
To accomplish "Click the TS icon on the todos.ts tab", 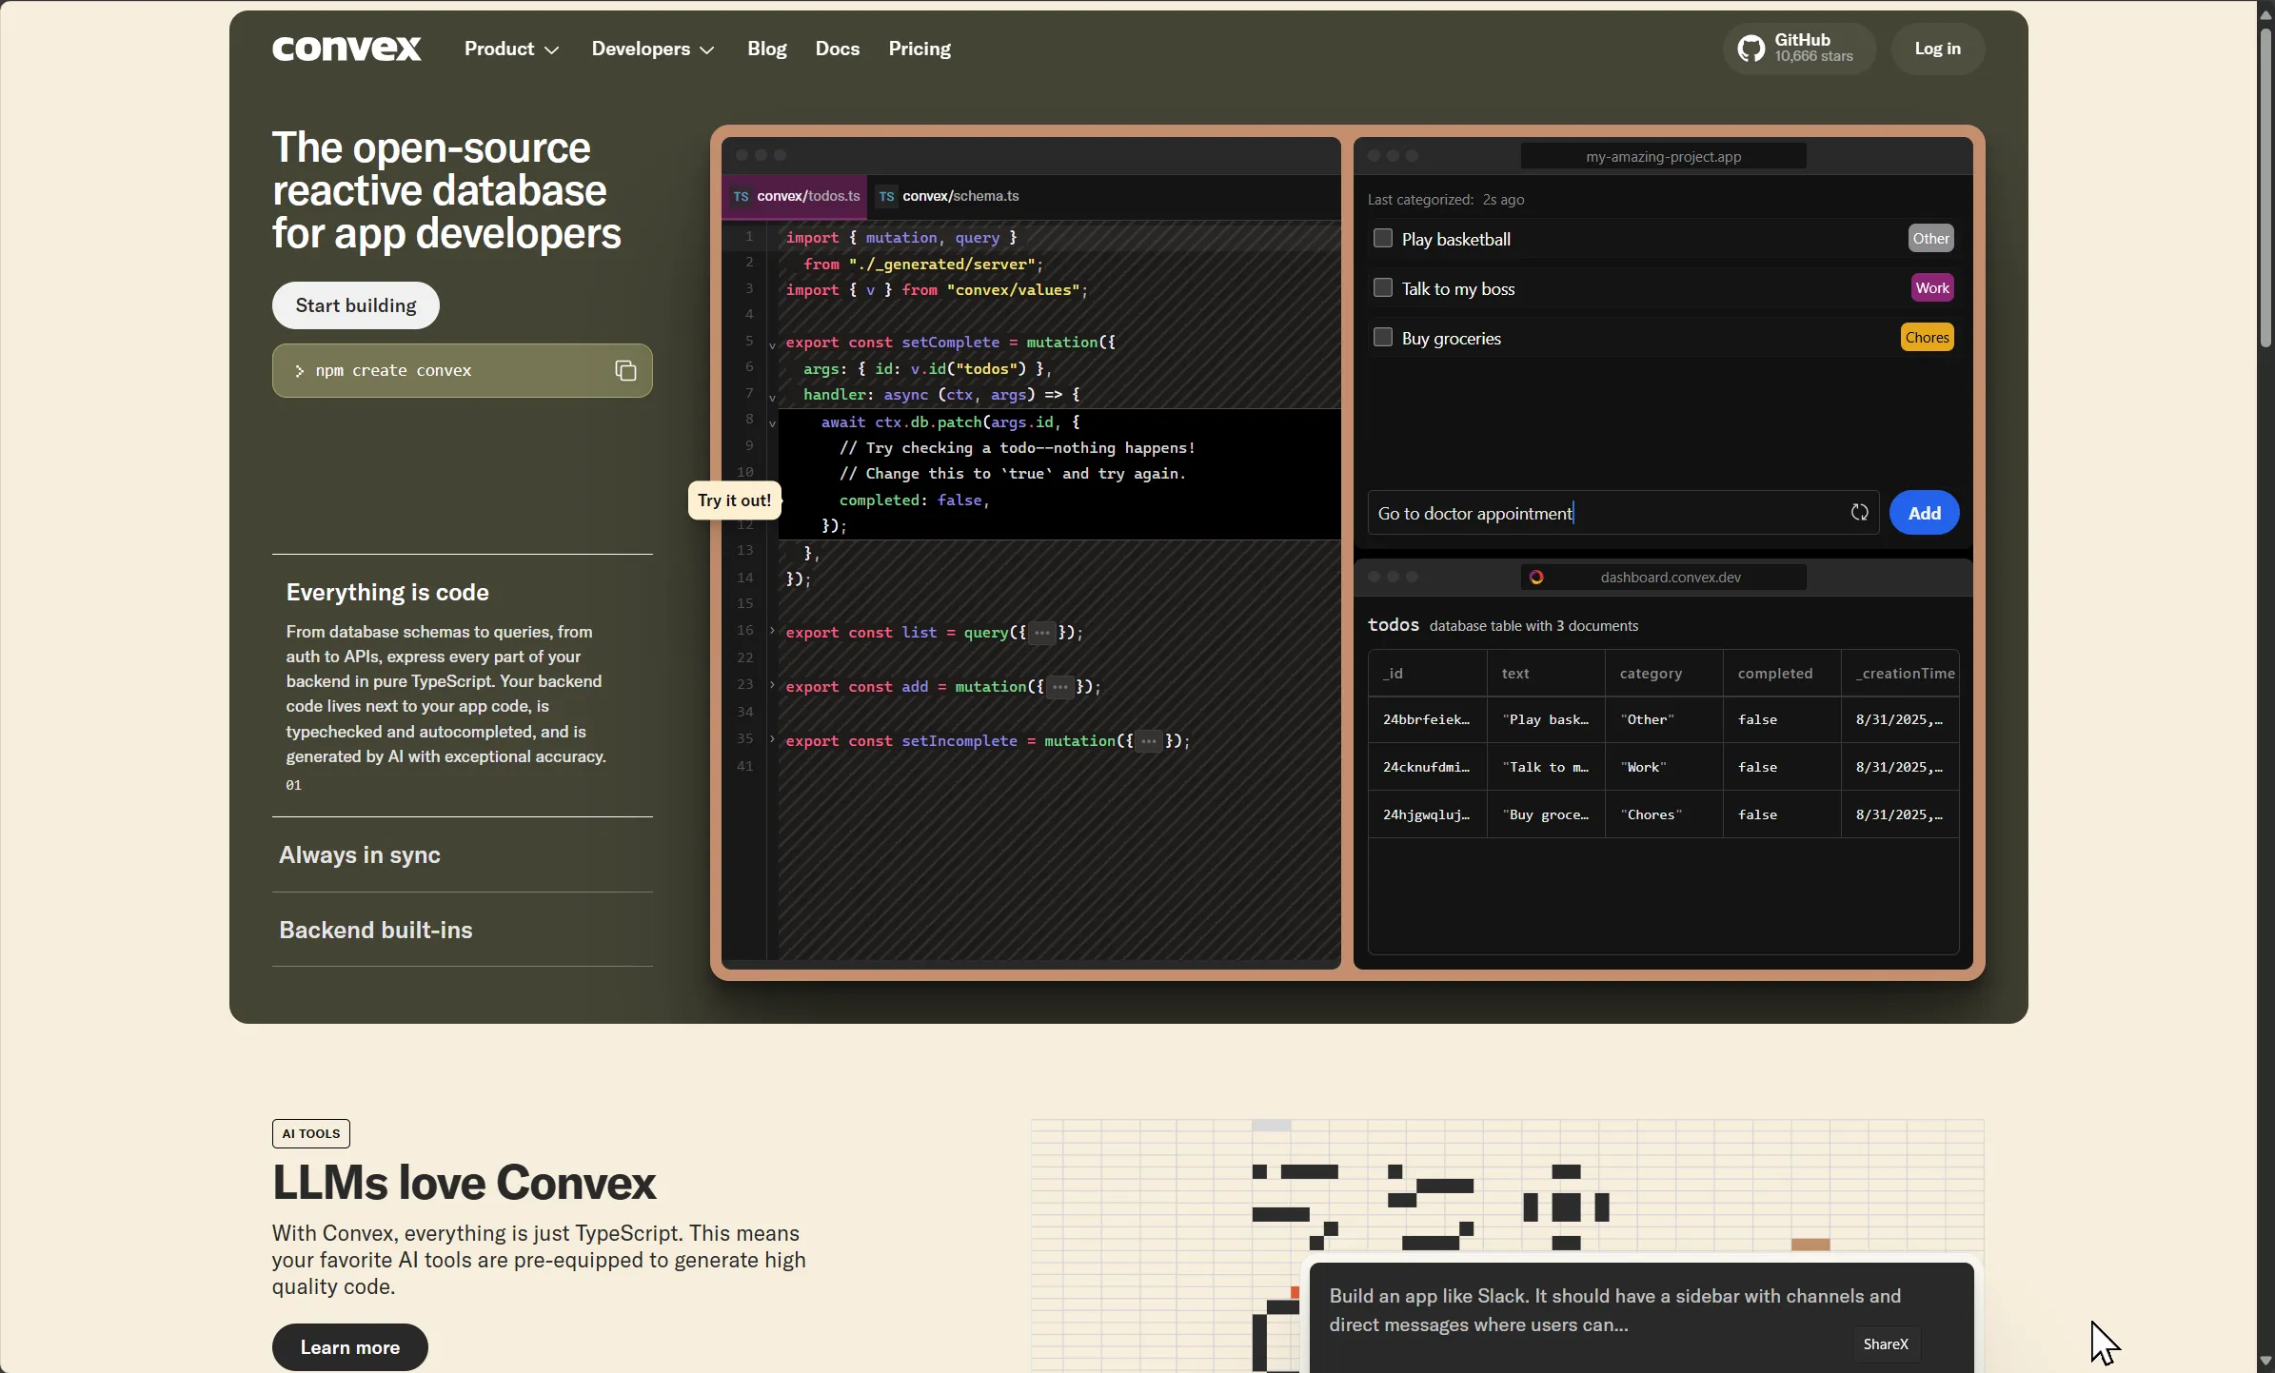I will click(x=741, y=196).
